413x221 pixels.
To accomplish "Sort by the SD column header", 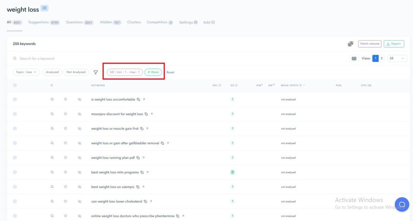I will (234, 85).
